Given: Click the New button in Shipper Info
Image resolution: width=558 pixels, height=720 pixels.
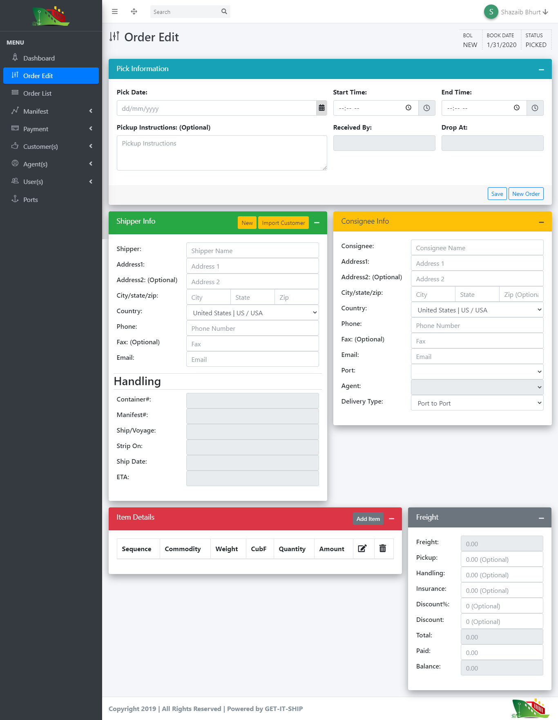Looking at the screenshot, I should point(247,223).
